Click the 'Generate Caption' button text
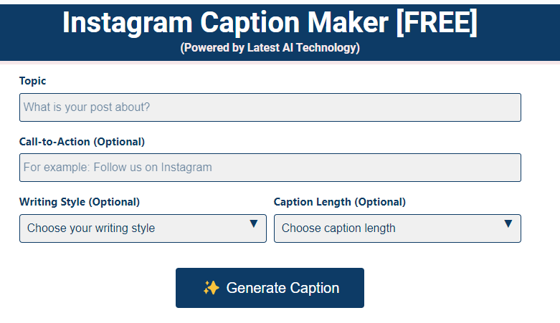560x323 pixels. pyautogui.click(x=283, y=288)
